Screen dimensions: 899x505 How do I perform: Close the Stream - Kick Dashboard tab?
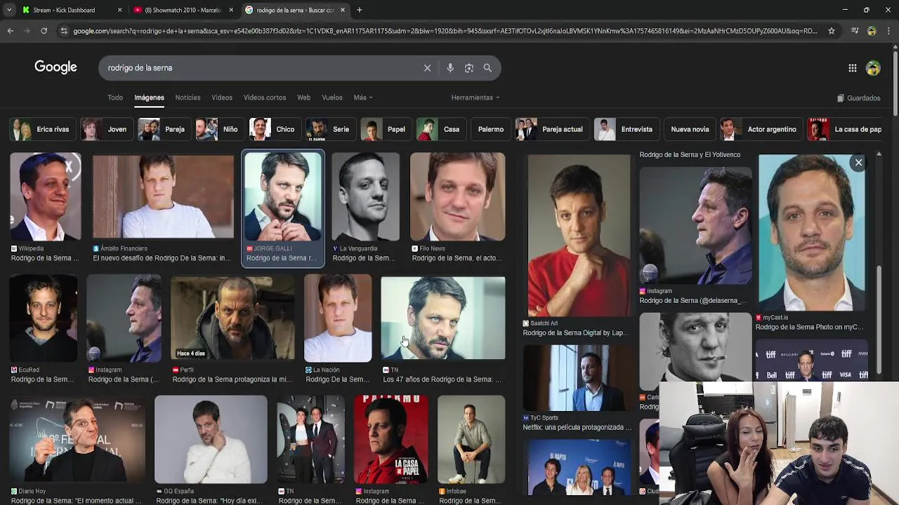(119, 10)
